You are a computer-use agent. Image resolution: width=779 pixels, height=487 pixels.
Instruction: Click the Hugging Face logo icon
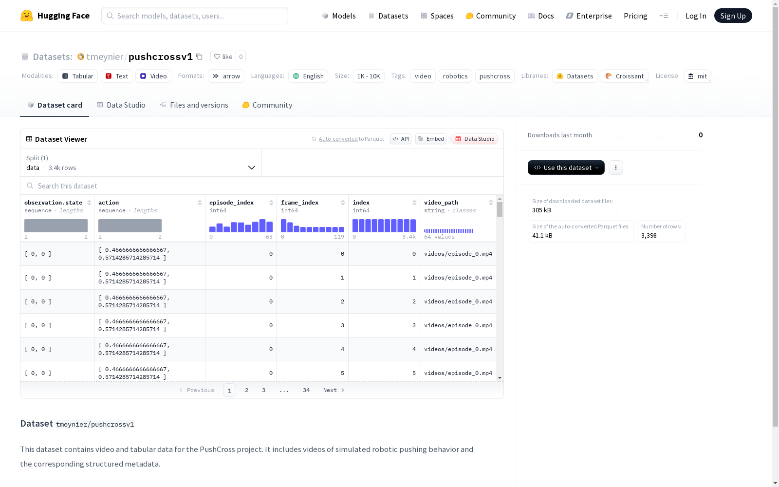(x=27, y=16)
